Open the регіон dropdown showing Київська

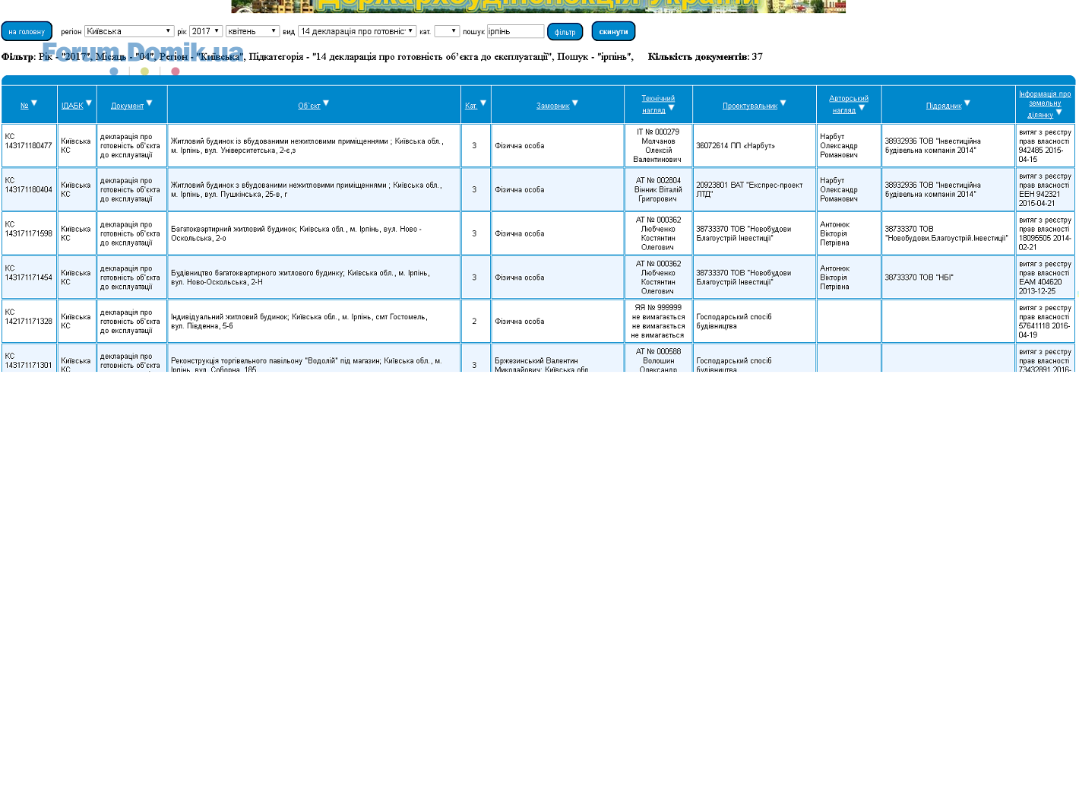coord(129,31)
